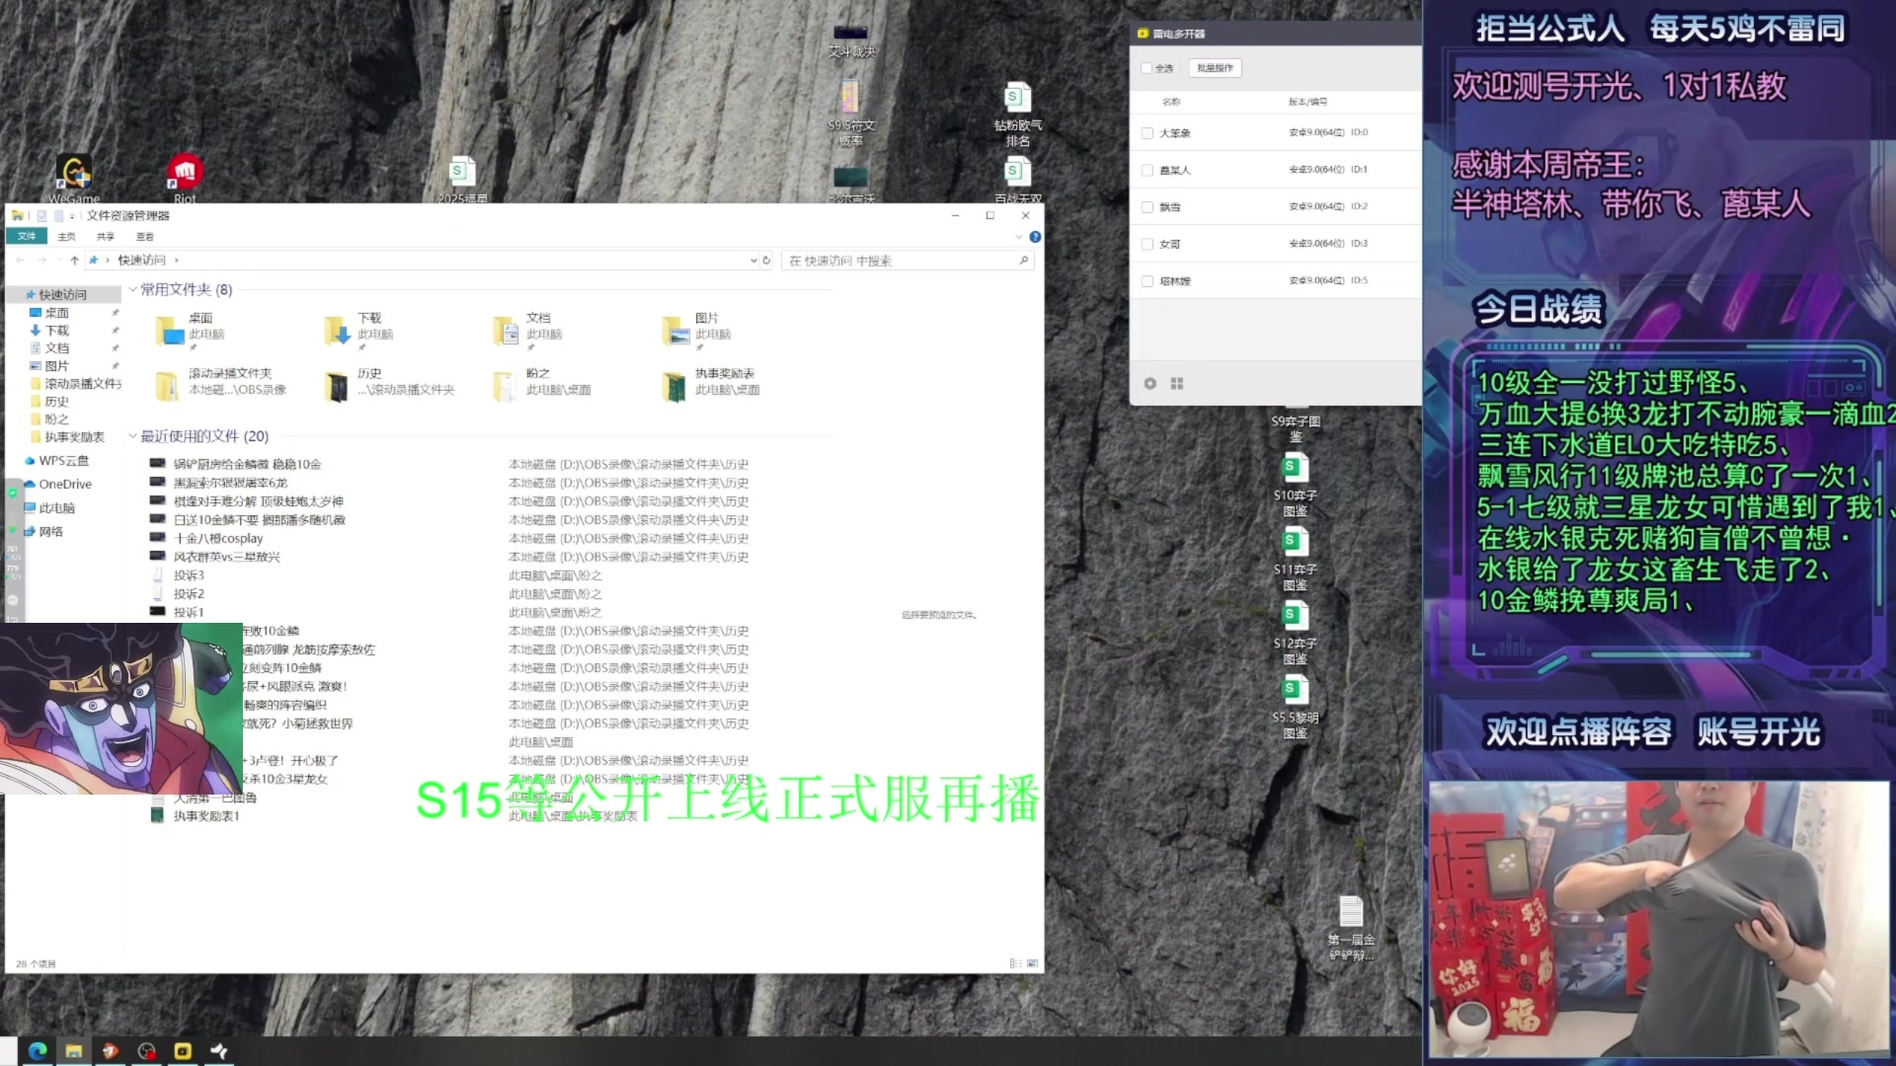Open the WeGame desktop shortcut
This screenshot has height=1066, width=1896.
tap(74, 178)
